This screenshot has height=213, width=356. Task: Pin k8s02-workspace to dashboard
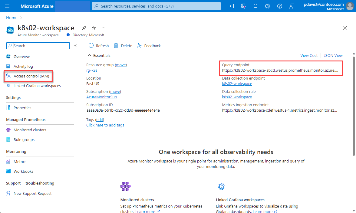[x=84, y=28]
